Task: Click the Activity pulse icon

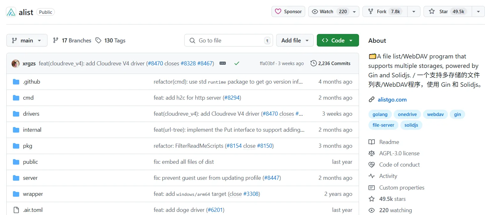Action: point(372,176)
